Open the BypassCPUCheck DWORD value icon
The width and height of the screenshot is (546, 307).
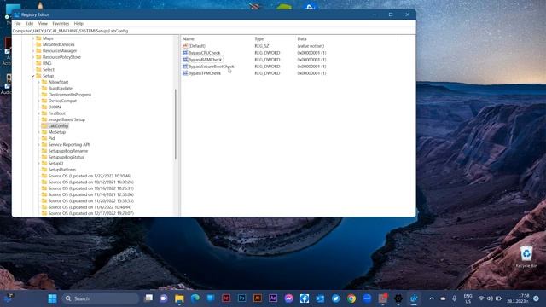pyautogui.click(x=185, y=53)
